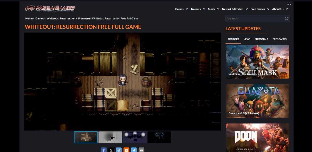
Task: Open the Soulmask (+42 Trainer) card
Action: tap(258, 62)
